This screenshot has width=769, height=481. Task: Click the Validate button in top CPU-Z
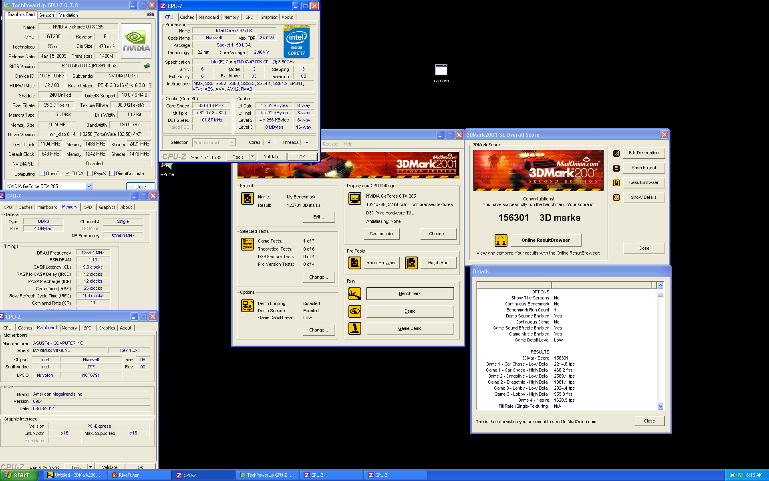click(x=272, y=157)
